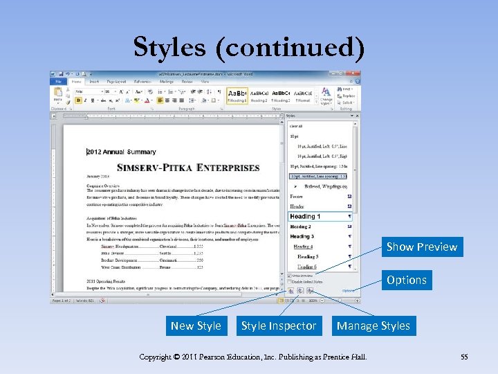
Task: Open the font size dropdown
Action: [x=115, y=92]
